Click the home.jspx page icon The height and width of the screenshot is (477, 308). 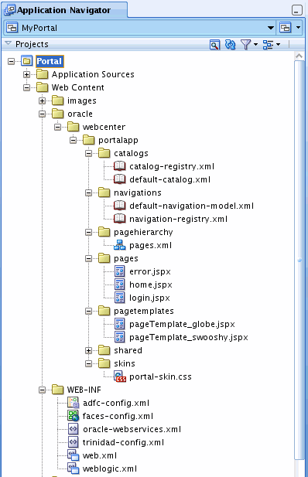119,284
